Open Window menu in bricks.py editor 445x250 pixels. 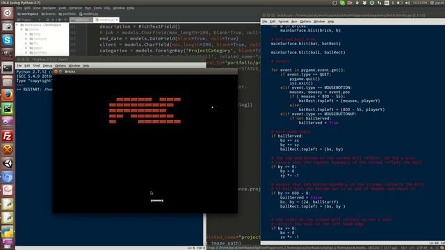[319, 22]
